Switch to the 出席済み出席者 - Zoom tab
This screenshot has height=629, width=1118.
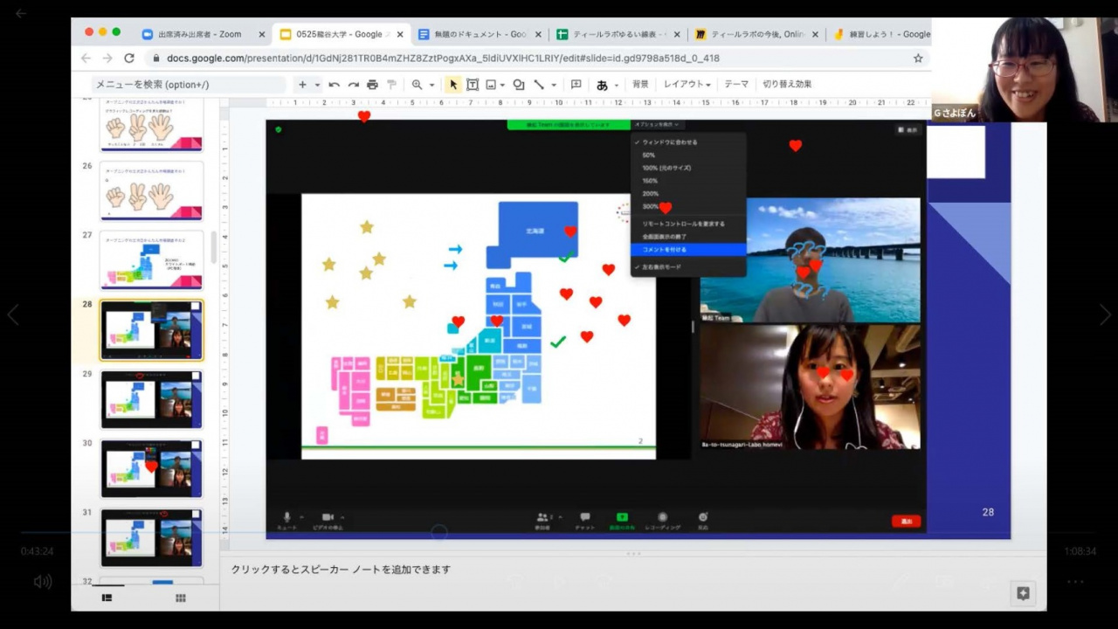click(x=199, y=34)
